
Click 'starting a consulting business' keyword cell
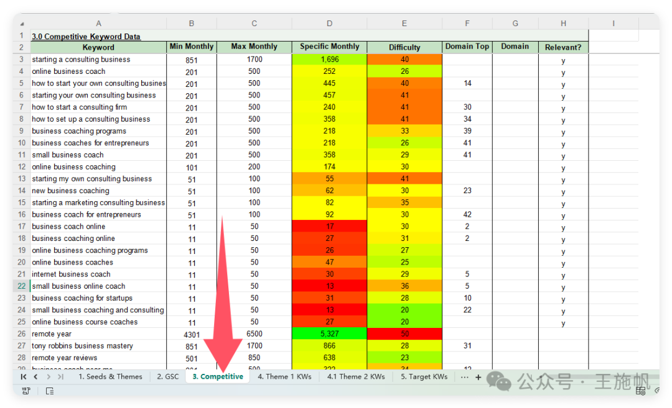tap(98, 60)
